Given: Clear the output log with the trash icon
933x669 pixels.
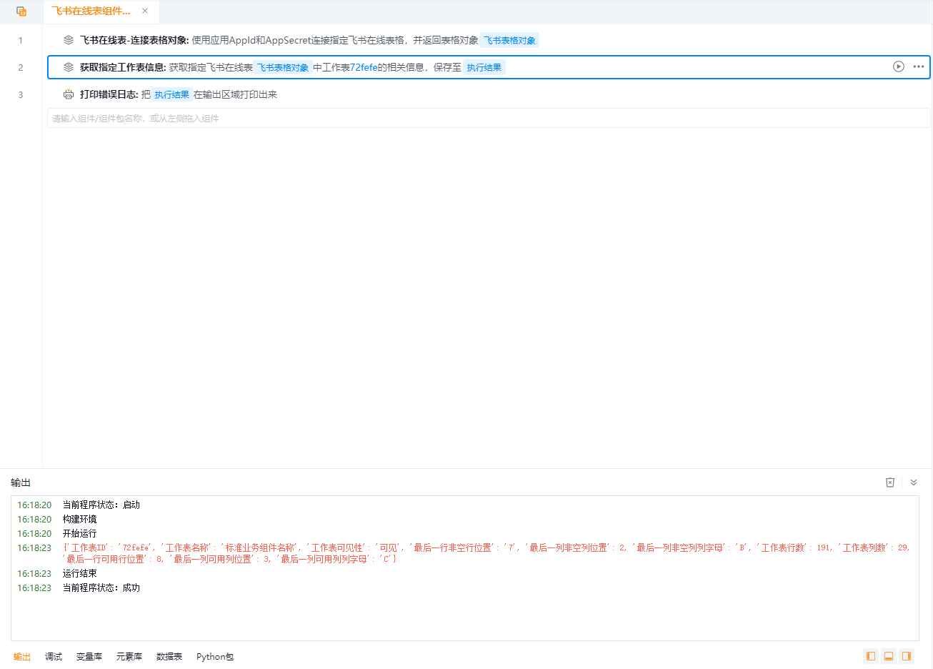Looking at the screenshot, I should tap(890, 482).
